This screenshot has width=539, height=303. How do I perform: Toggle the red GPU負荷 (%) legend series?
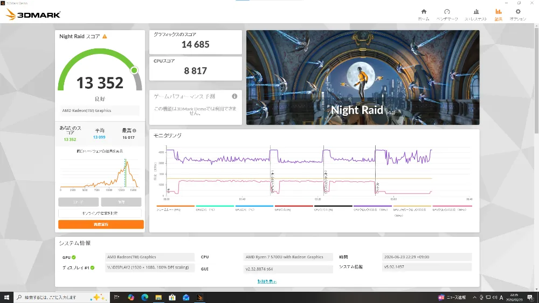click(294, 208)
